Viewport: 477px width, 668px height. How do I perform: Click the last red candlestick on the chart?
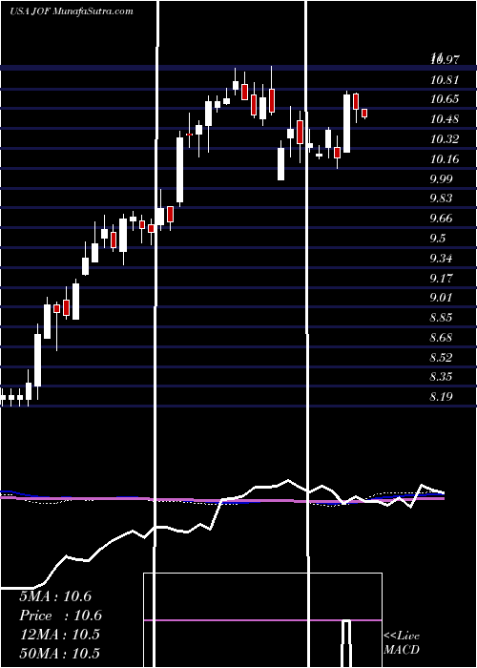[364, 114]
